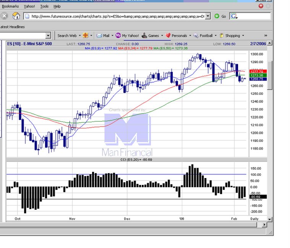
Task: Click the red 1277.79 price tag
Action: click(258, 71)
